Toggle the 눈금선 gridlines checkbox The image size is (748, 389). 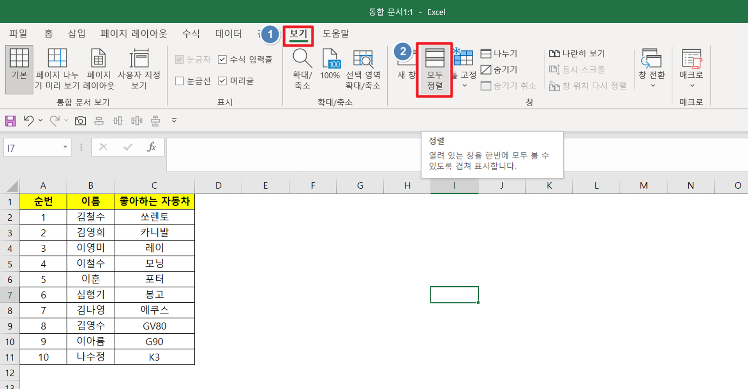(x=180, y=81)
